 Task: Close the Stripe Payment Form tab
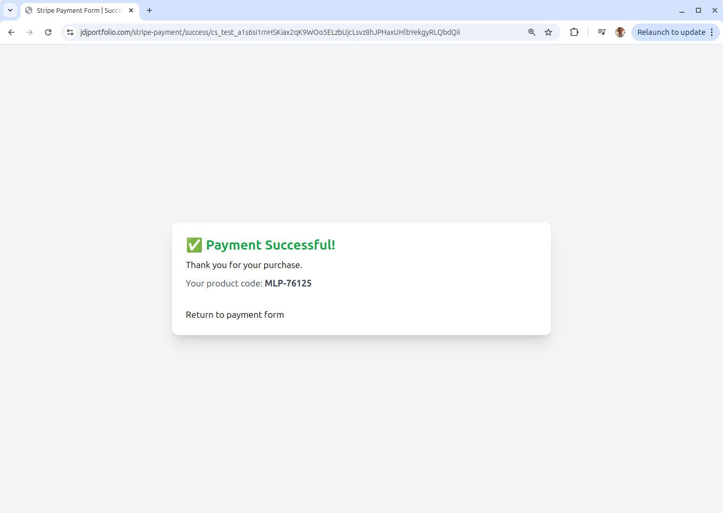(131, 10)
